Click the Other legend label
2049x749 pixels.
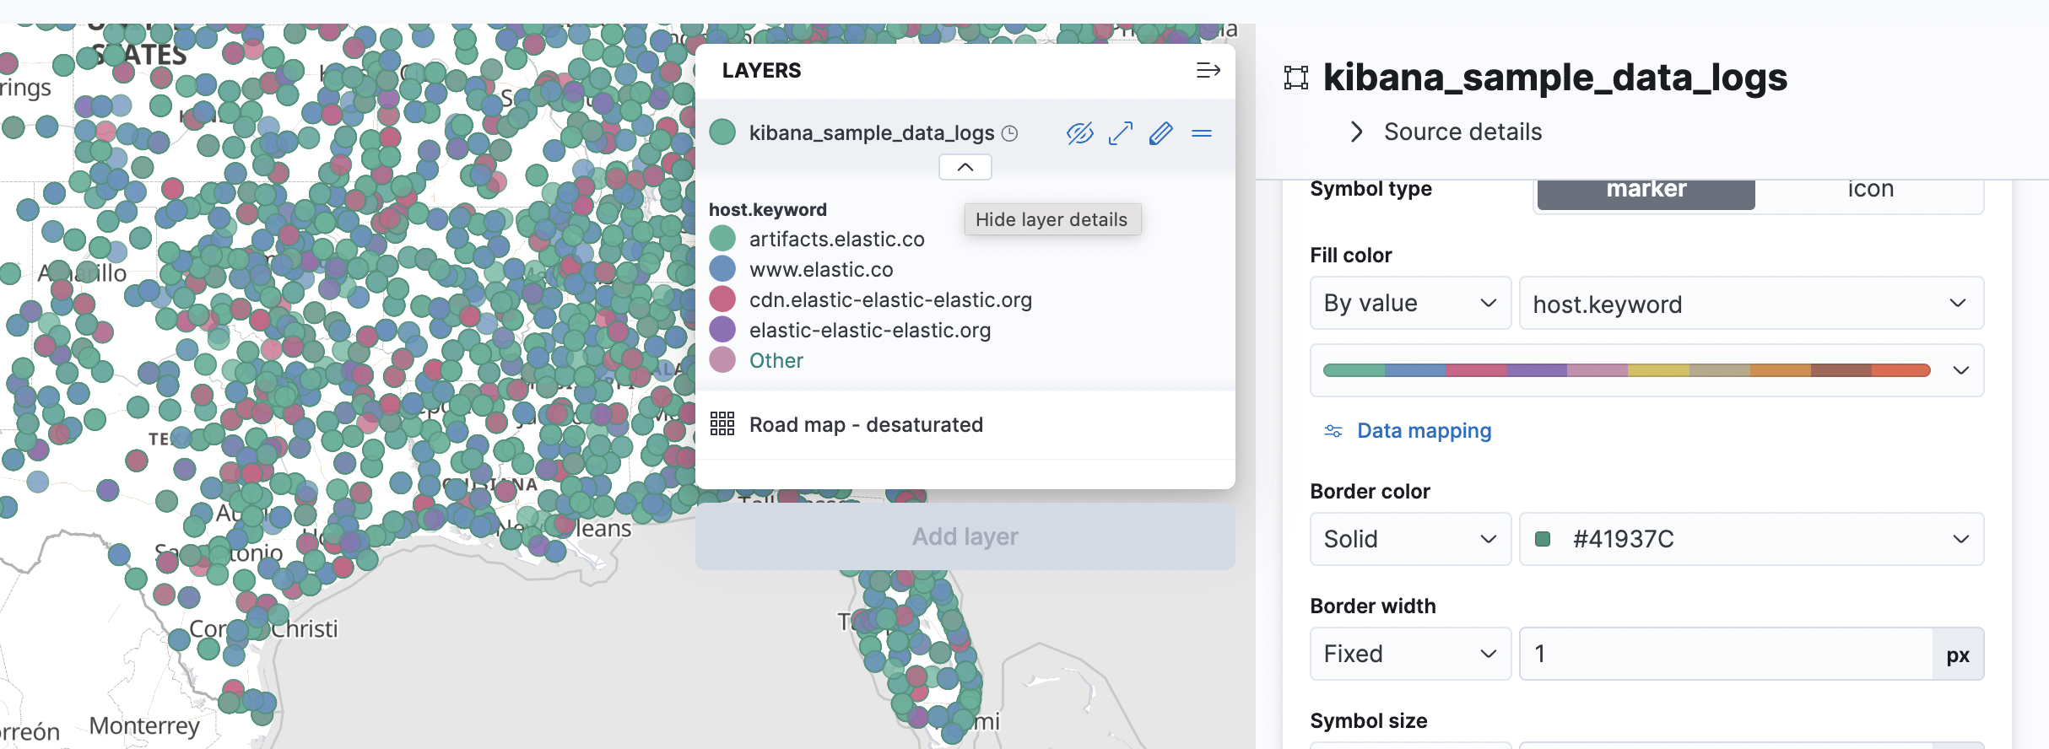click(x=776, y=360)
